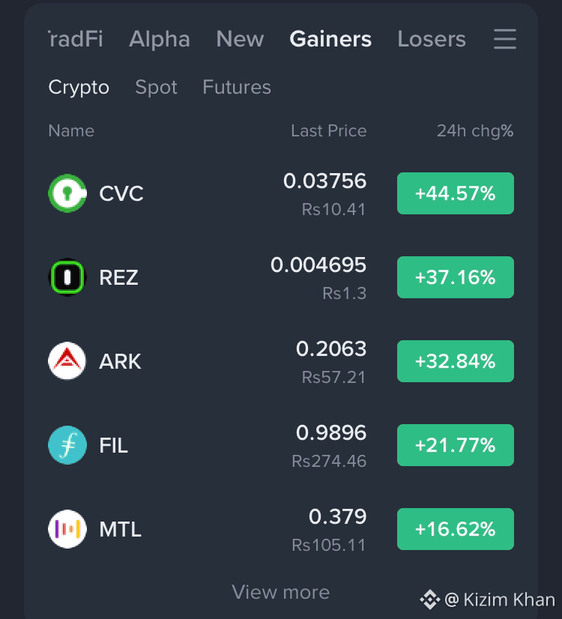The width and height of the screenshot is (562, 619).
Task: Tap the CVC coin logo
Action: pyautogui.click(x=67, y=193)
